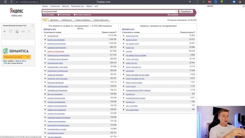
Task: Click the browser bookmark icon
Action: pyautogui.click(x=190, y=2)
